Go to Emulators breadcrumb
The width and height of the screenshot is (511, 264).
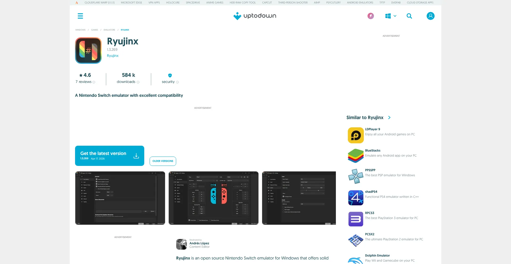pyautogui.click(x=109, y=30)
